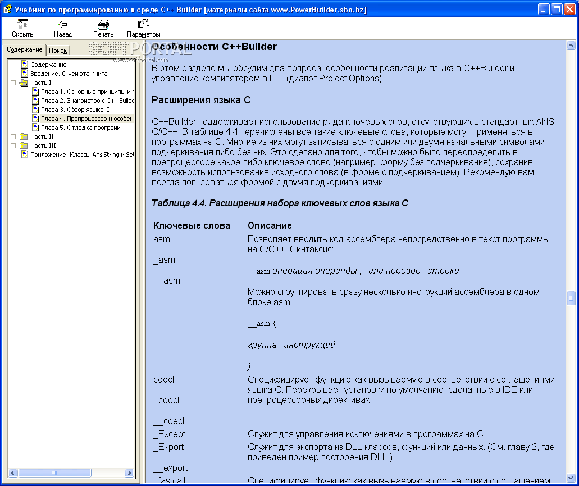
Task: Click the page icon beside Введение topic
Action: click(25, 74)
